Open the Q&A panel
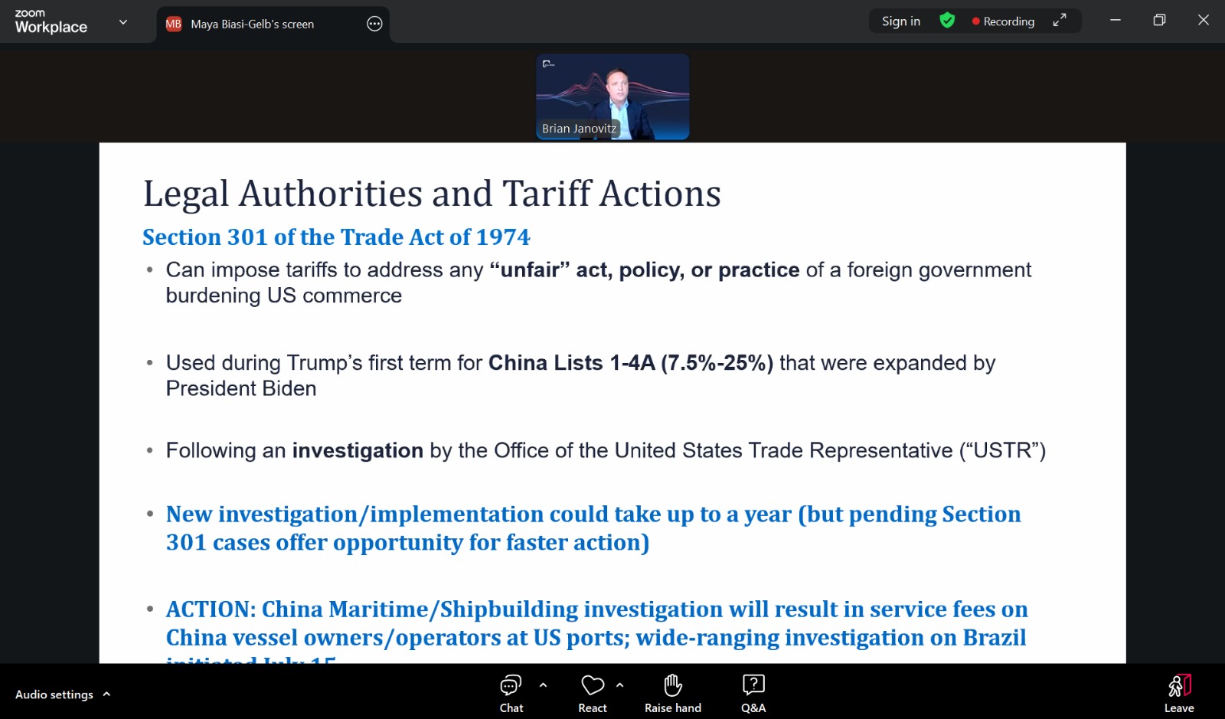The height and width of the screenshot is (719, 1225). point(753,694)
